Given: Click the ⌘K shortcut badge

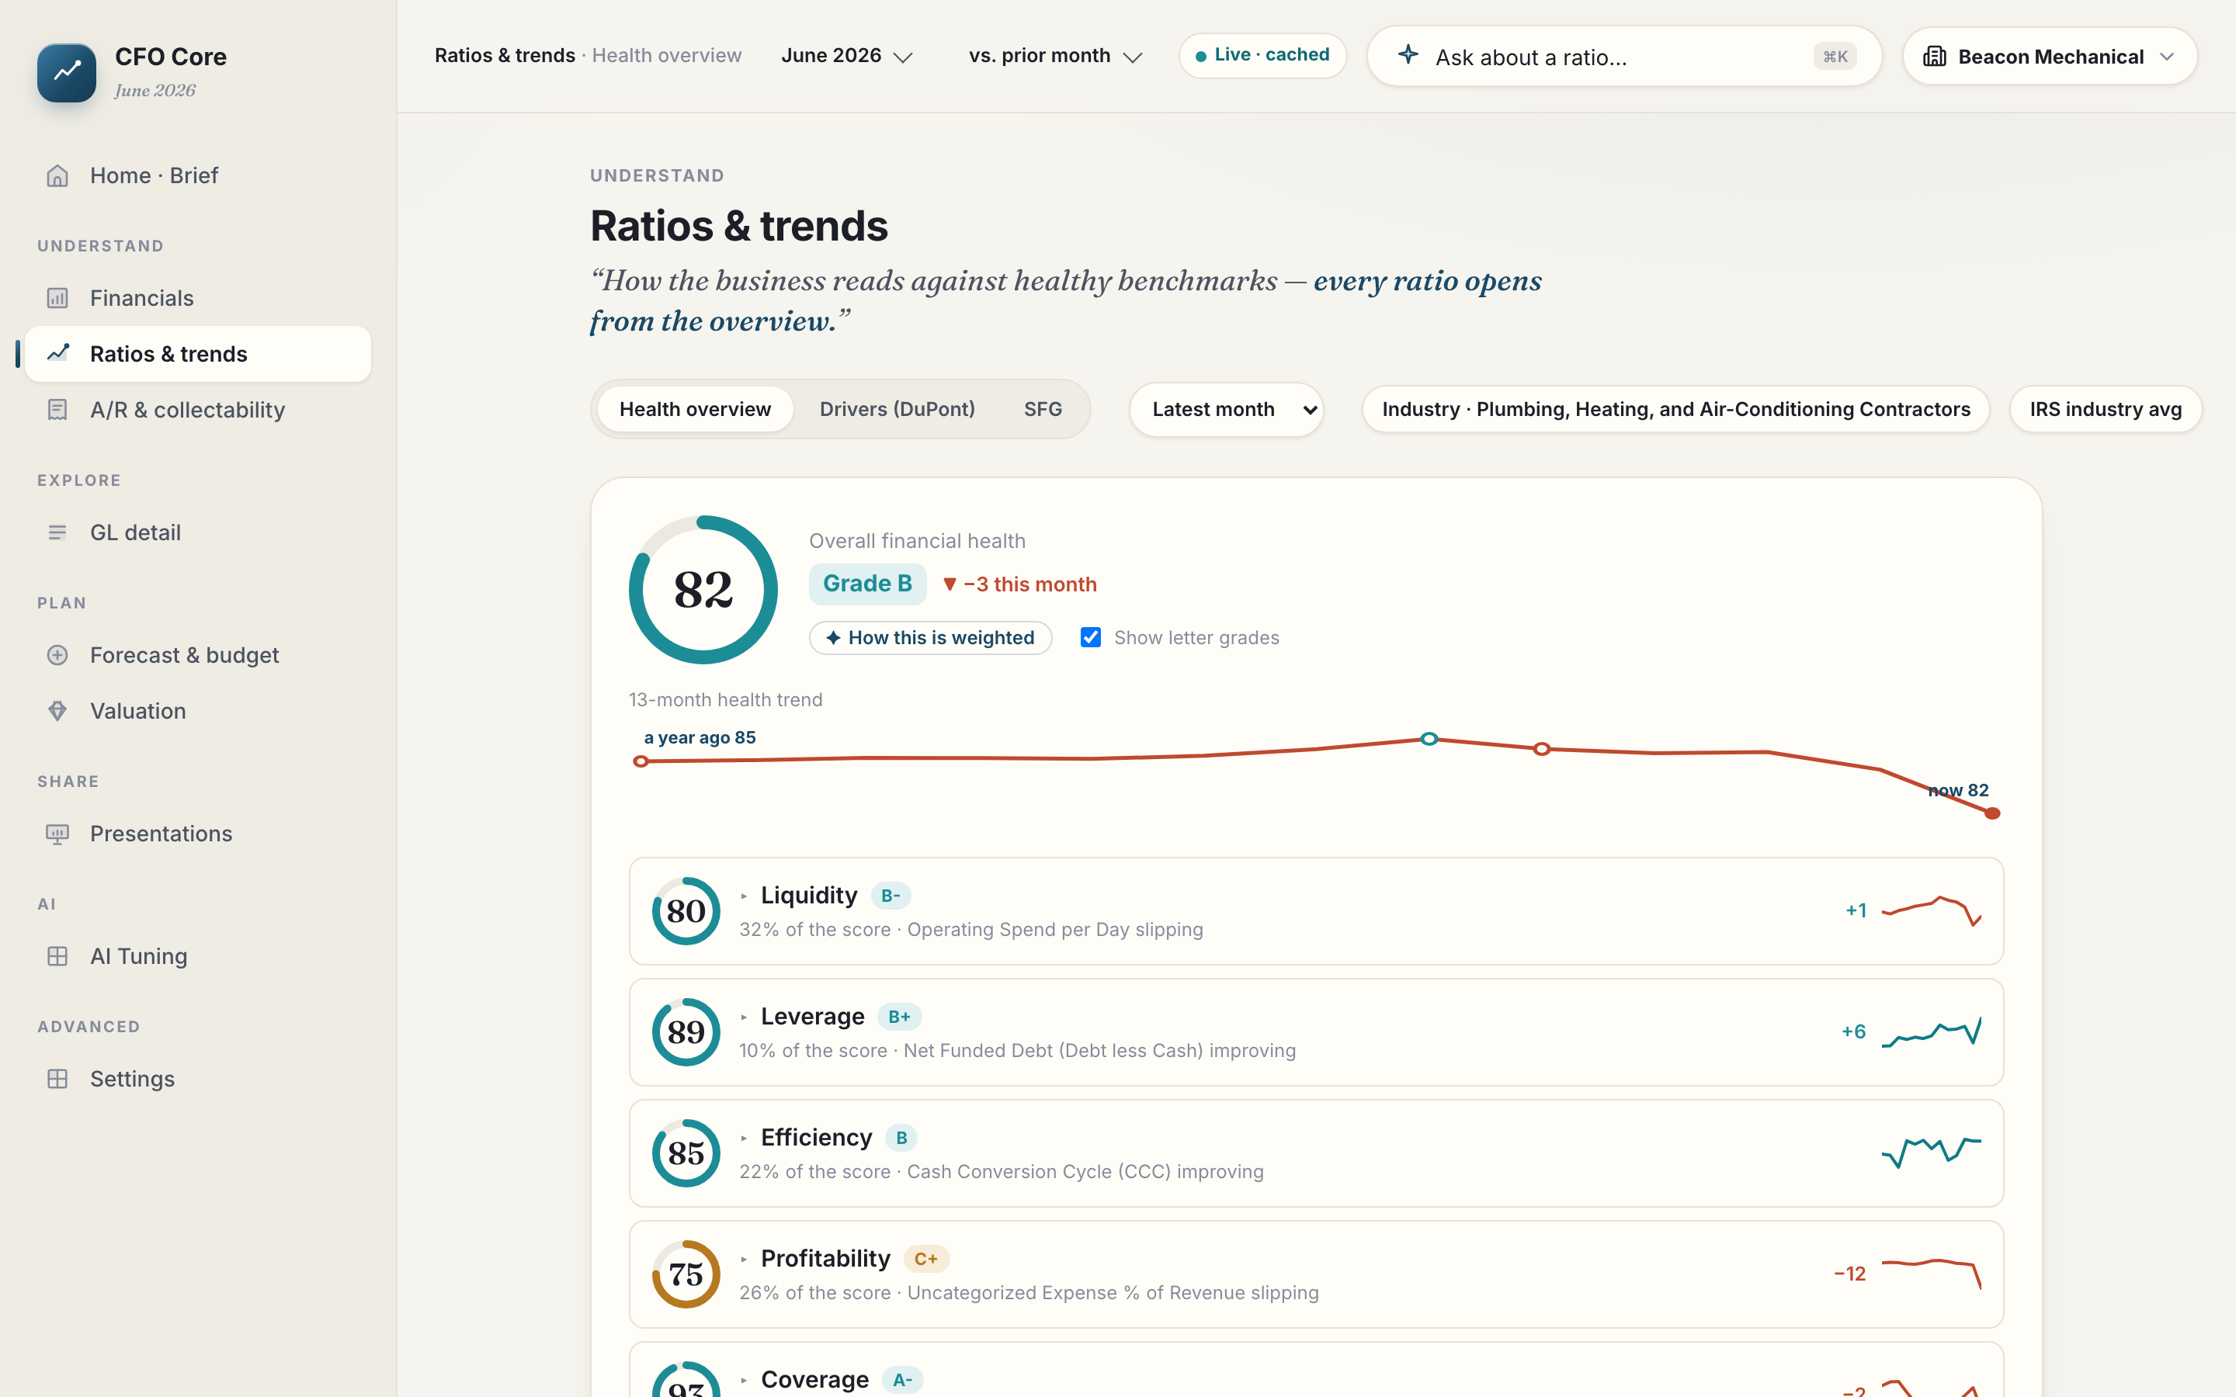Looking at the screenshot, I should point(1835,57).
